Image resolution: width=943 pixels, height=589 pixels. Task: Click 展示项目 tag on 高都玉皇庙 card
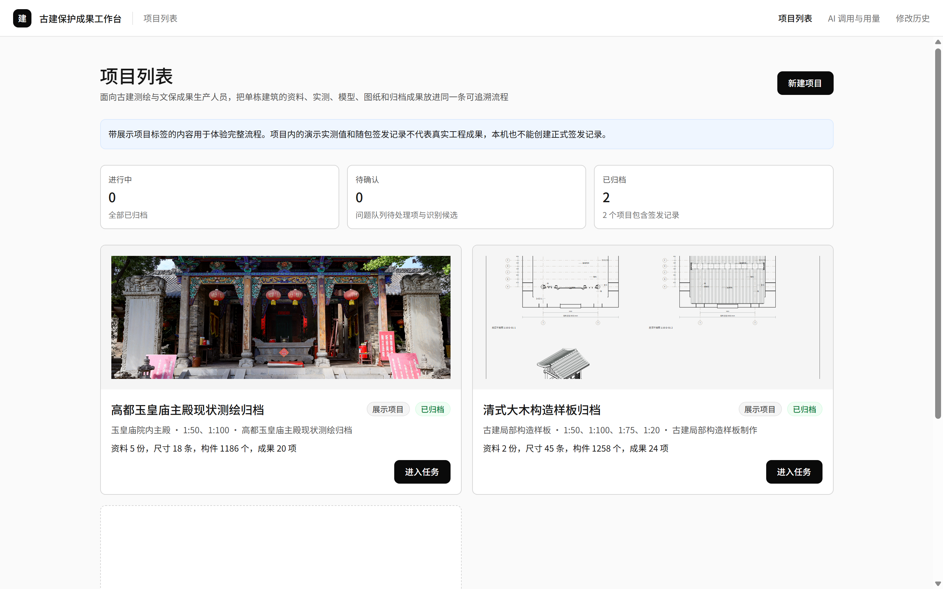tap(388, 409)
